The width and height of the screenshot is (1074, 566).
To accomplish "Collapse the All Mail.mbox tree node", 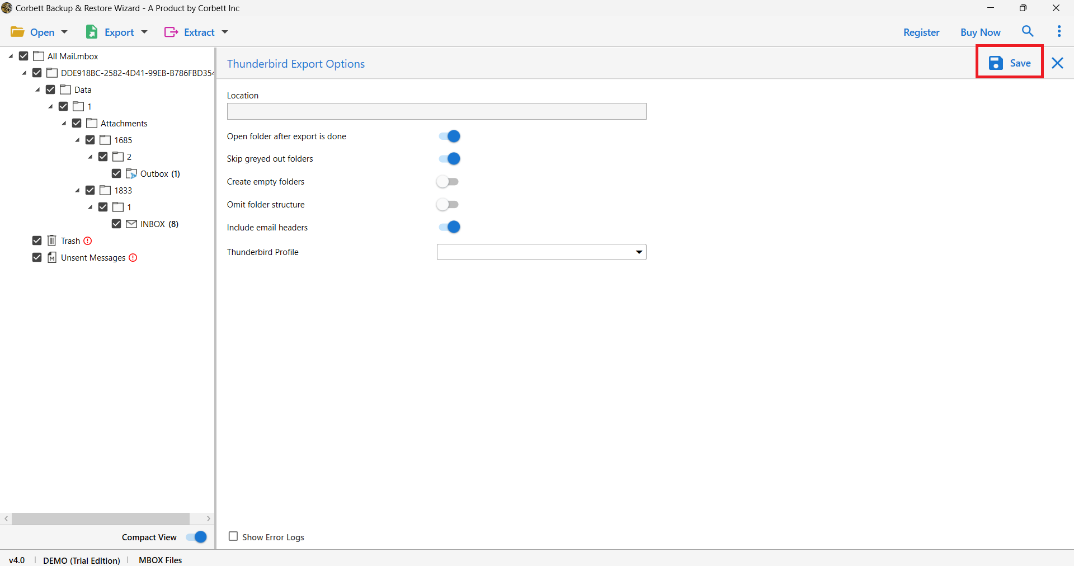I will pos(11,56).
